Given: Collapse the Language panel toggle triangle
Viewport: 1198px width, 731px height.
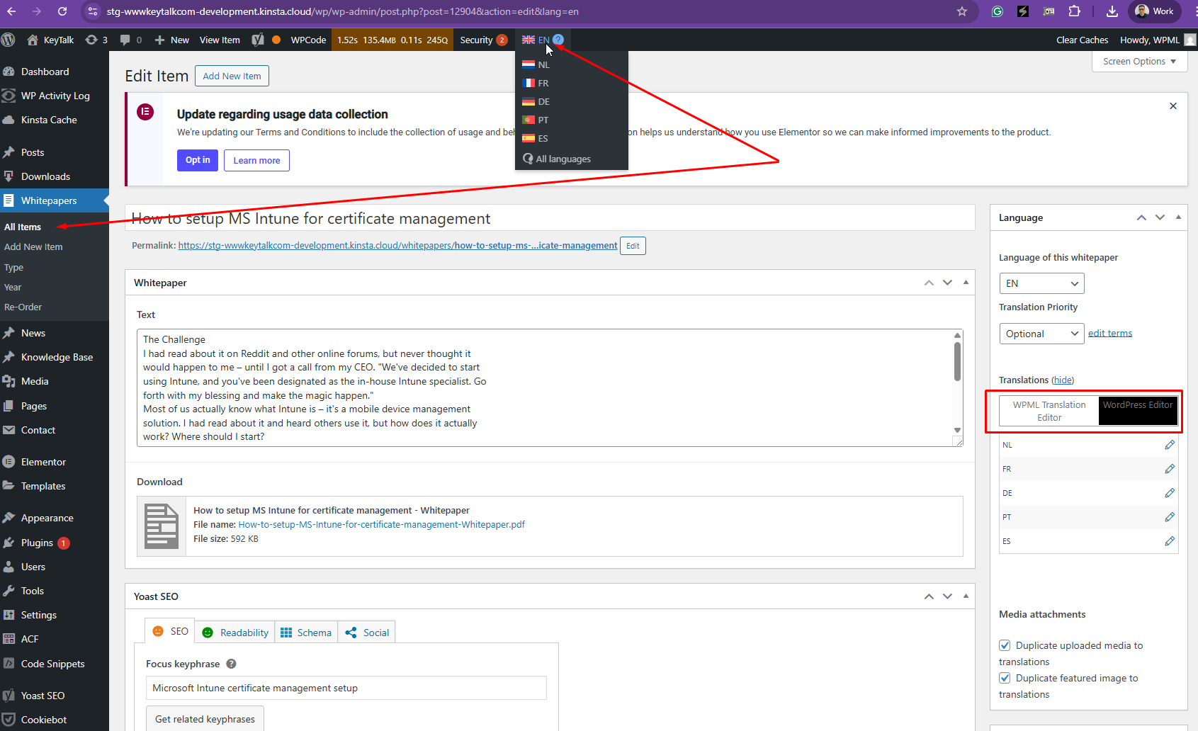Looking at the screenshot, I should 1178,217.
